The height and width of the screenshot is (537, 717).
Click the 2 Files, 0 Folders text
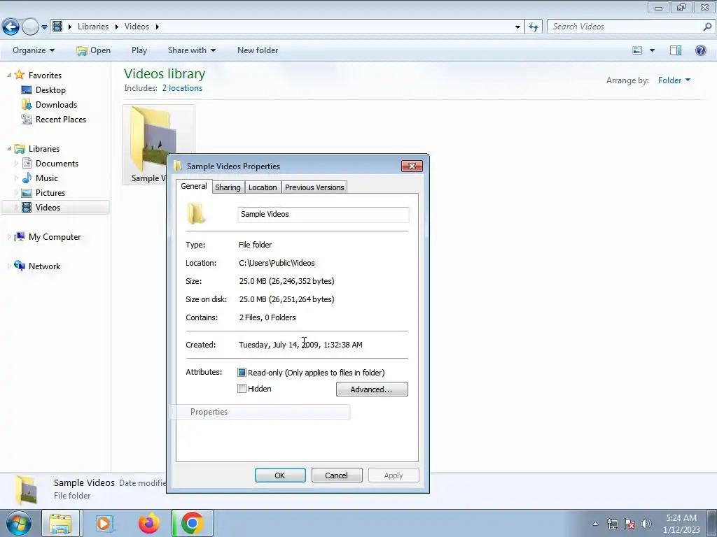(267, 317)
